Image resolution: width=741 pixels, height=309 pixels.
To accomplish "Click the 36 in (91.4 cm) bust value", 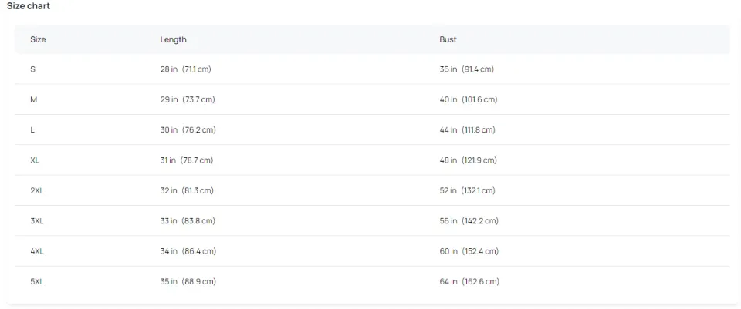I will click(x=466, y=69).
